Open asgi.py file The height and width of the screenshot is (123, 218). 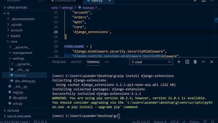18,92
